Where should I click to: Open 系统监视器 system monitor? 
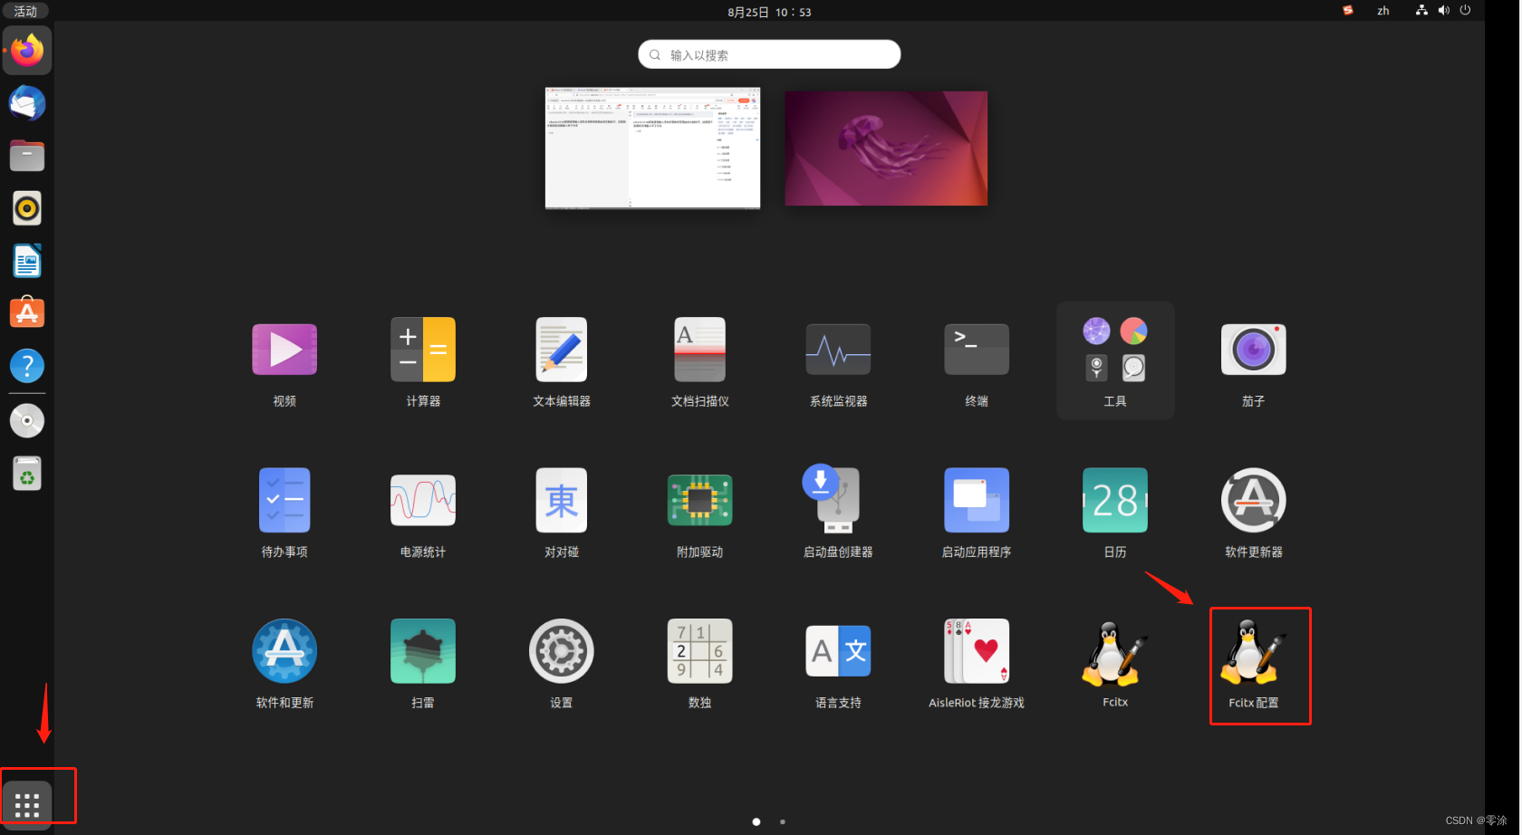[x=838, y=350]
